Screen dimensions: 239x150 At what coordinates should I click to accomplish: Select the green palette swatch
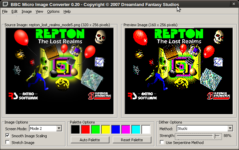click(96, 130)
